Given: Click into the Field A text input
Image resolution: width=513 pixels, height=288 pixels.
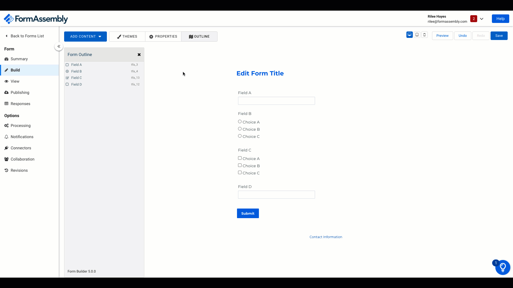Looking at the screenshot, I should click(x=276, y=101).
